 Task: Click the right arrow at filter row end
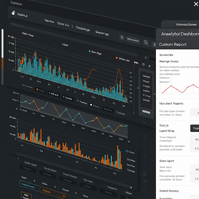point(131,187)
